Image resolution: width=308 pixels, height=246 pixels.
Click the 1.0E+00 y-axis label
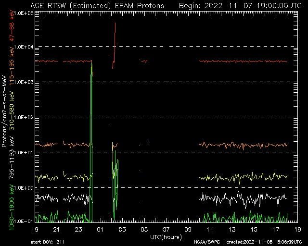tap(24, 188)
